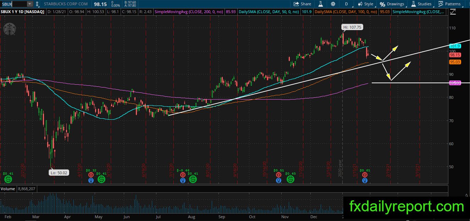
Task: Click the blue bulb icon below $0.32 earnings
Action: (x=91, y=180)
